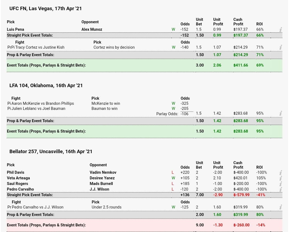Open info icon for Phil Davis pick
289x232 pixels.
click(x=280, y=172)
